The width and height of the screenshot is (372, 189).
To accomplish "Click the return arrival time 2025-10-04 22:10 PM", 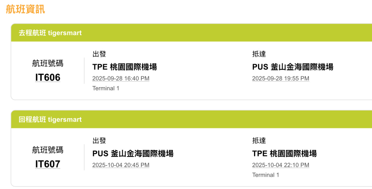I will coord(281,165).
